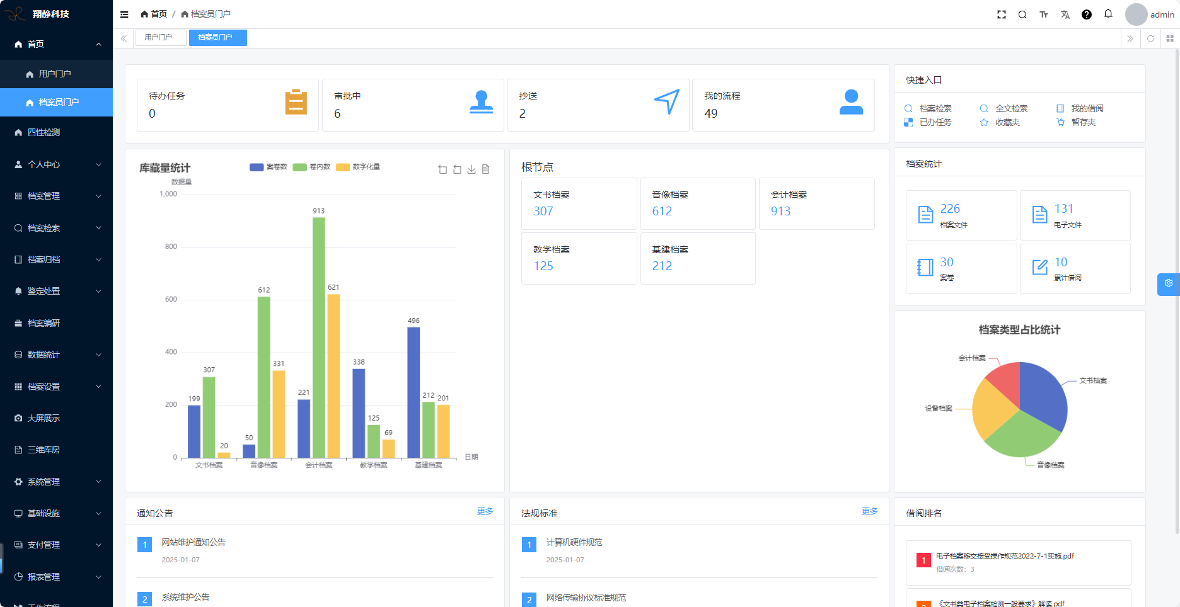The height and width of the screenshot is (607, 1180).
Task: Click the help question mark icon
Action: (x=1086, y=14)
